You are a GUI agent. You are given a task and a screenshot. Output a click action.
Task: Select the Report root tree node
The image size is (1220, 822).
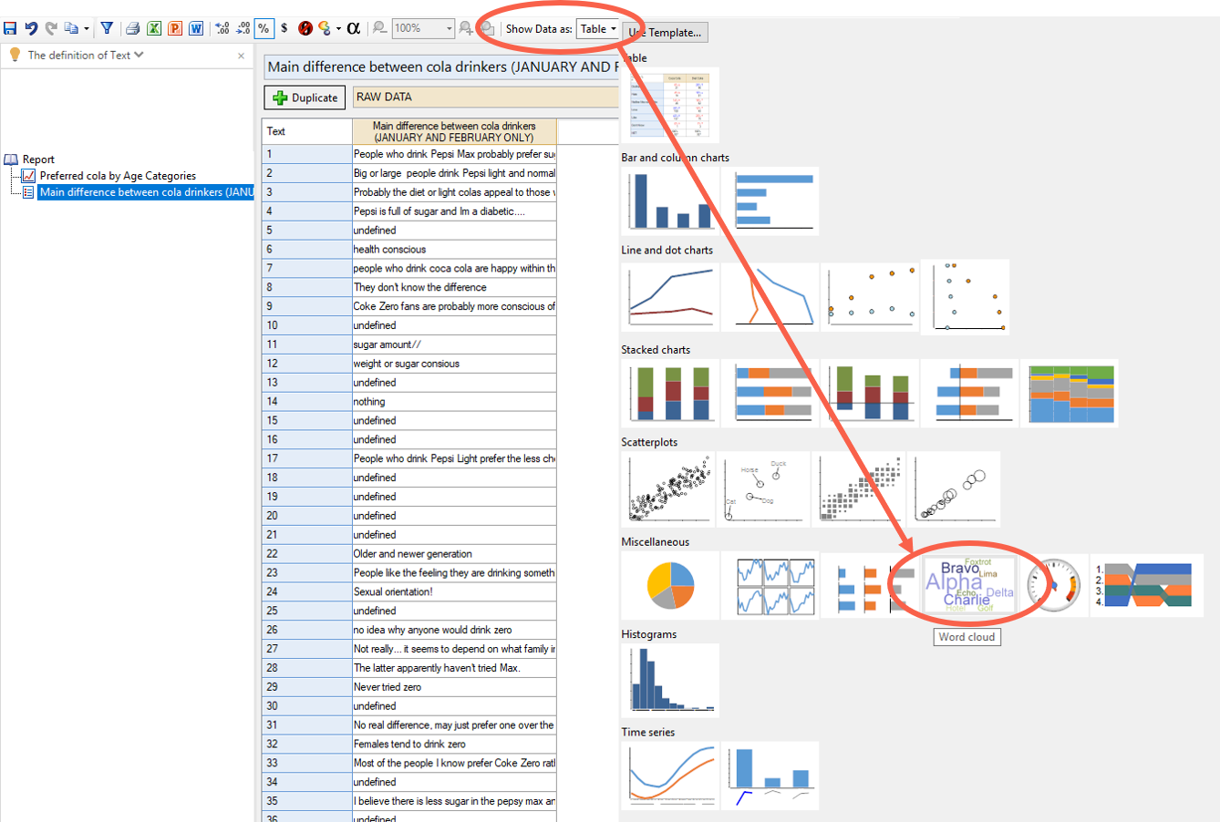38,159
